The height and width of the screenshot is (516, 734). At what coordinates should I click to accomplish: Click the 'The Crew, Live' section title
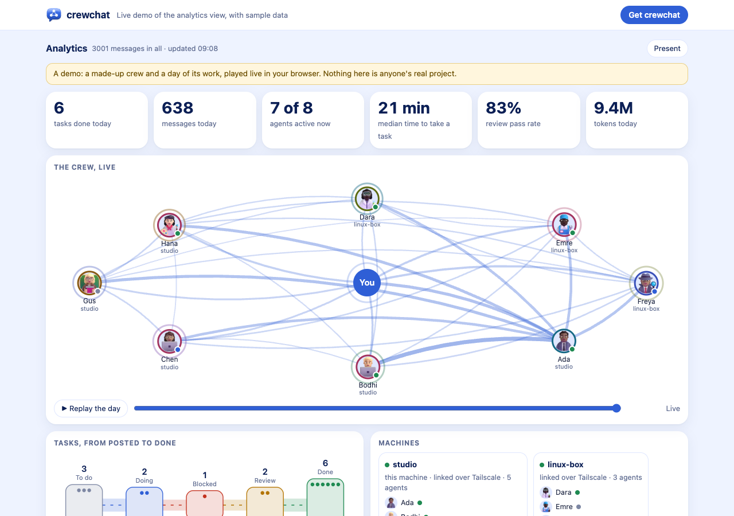(x=85, y=167)
